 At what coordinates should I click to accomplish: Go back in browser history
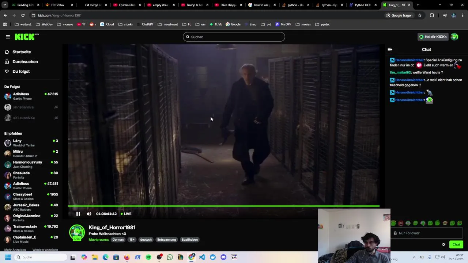pos(5,15)
